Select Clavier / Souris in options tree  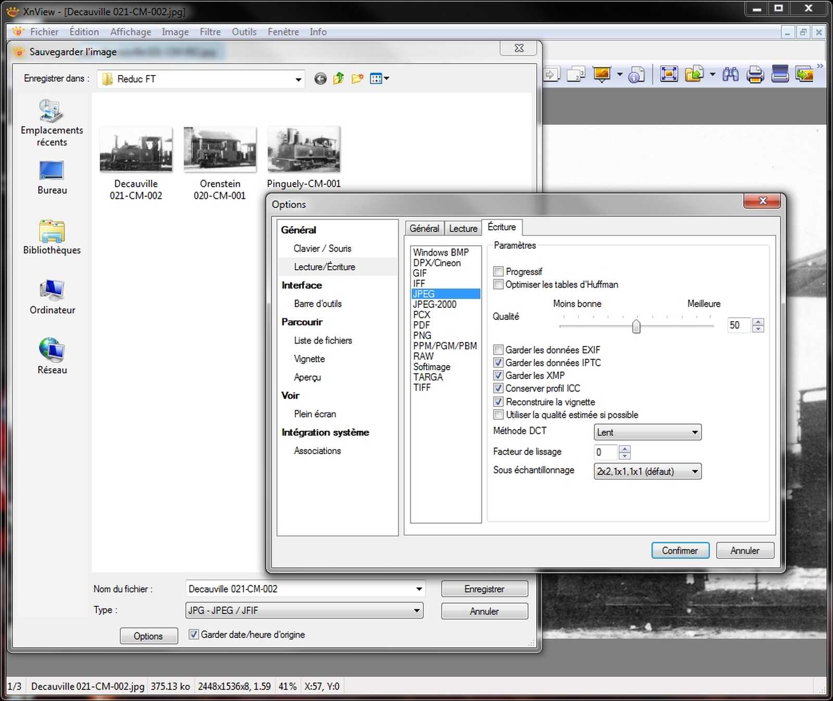tap(322, 248)
